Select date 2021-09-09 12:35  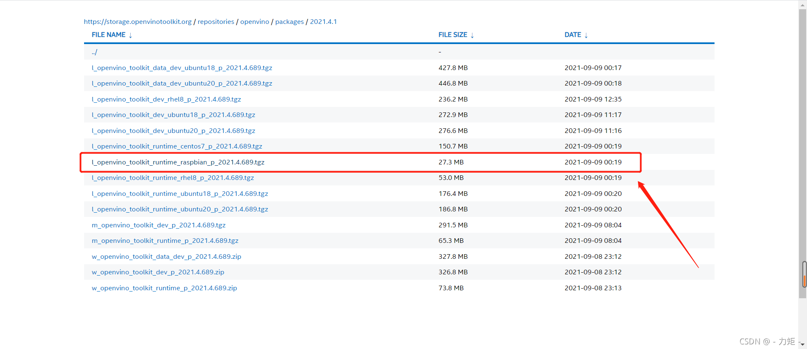593,99
